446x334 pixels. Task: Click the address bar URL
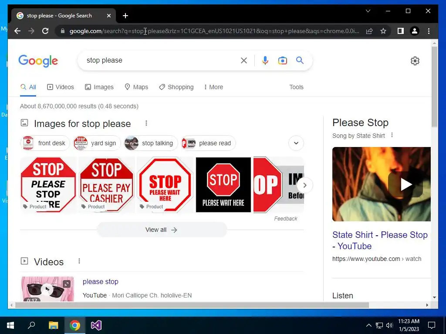214,31
